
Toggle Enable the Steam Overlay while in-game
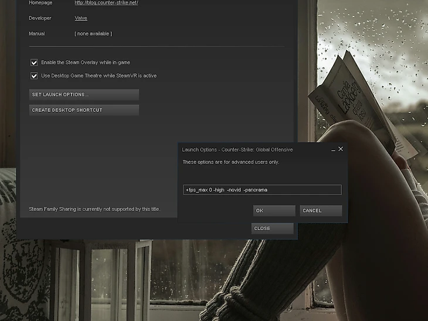[34, 63]
